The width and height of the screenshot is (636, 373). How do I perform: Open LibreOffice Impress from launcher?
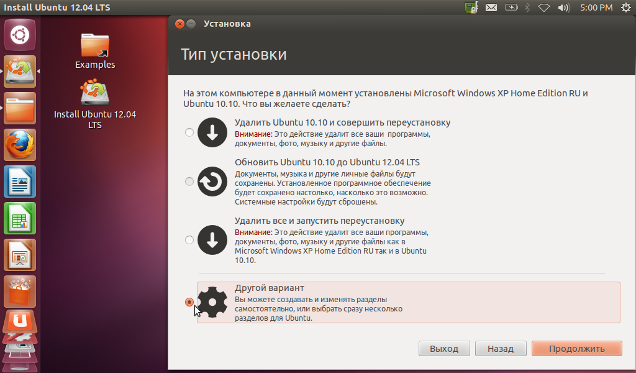(x=20, y=255)
